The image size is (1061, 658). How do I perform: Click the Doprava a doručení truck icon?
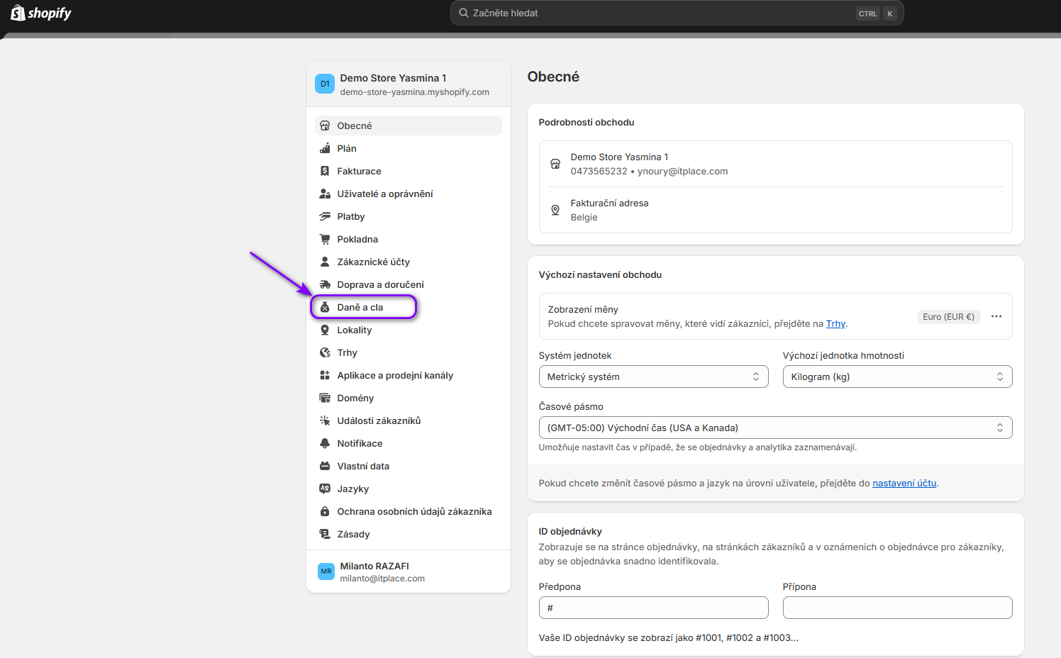coord(325,284)
